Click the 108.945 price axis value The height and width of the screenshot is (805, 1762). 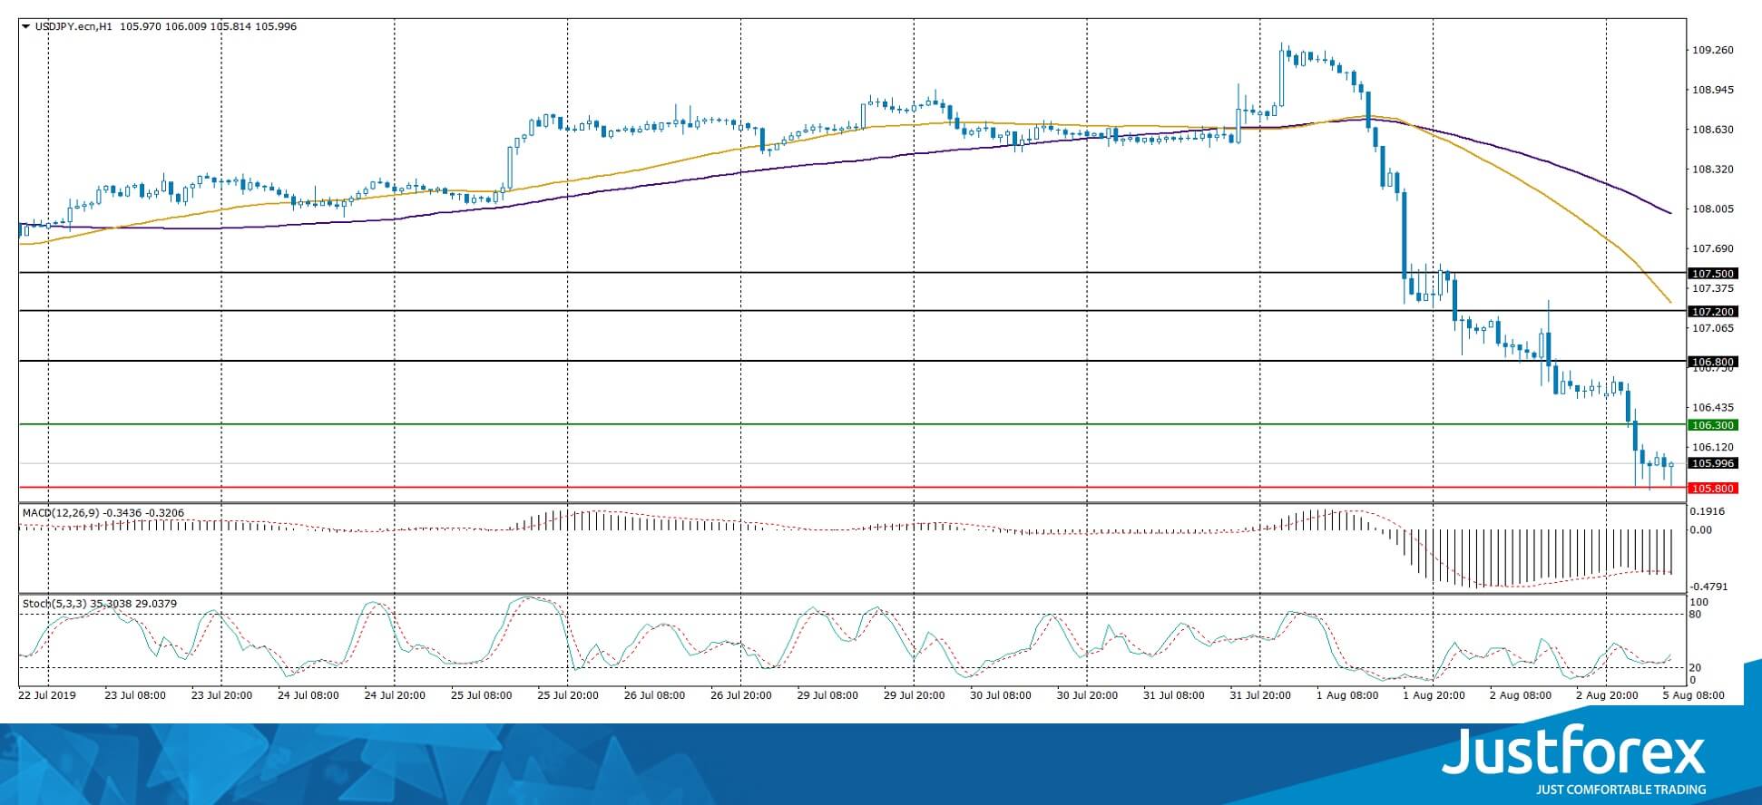[1714, 90]
